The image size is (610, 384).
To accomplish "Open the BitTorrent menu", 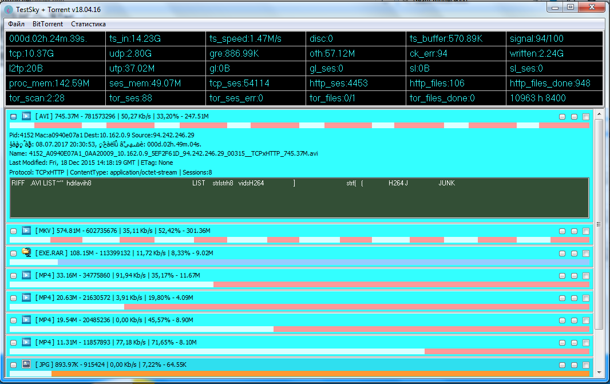I will tap(48, 24).
